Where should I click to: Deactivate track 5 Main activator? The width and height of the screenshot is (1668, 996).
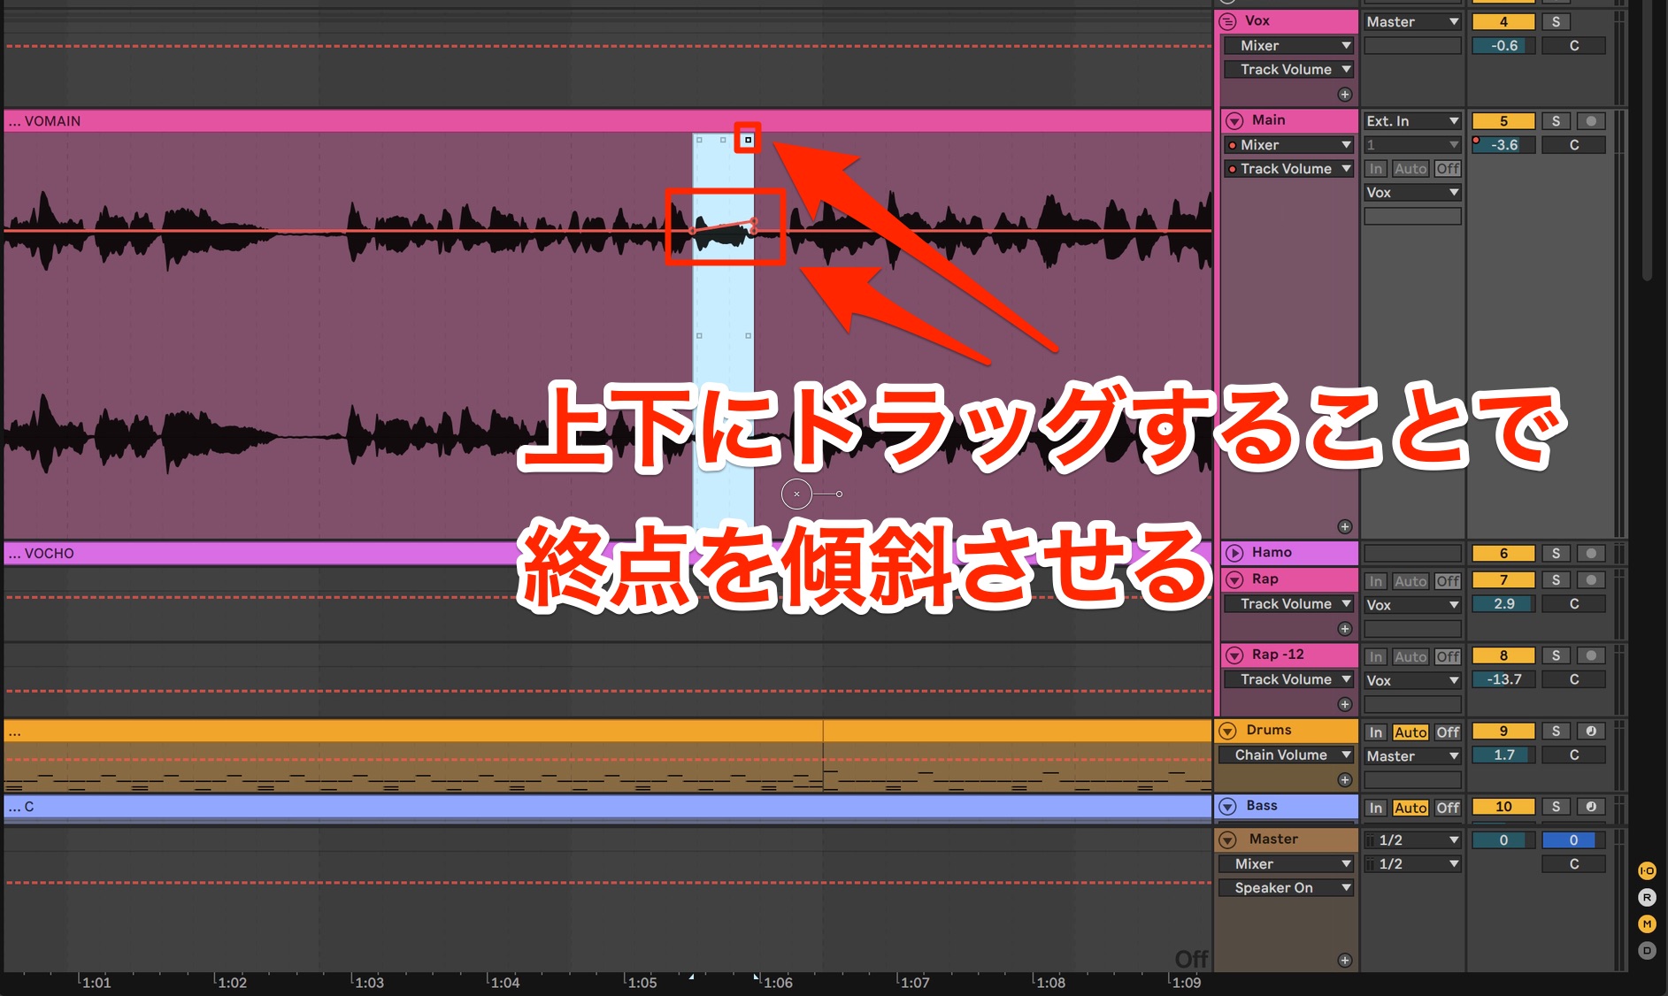1503,121
